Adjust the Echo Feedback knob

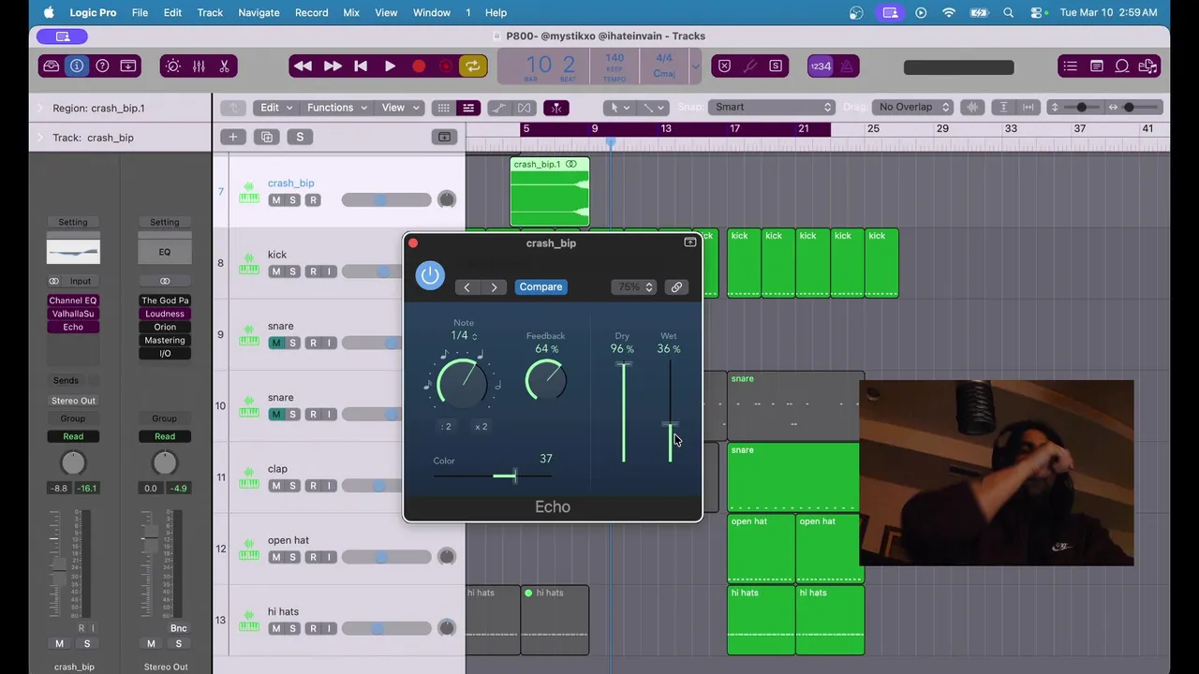(546, 381)
